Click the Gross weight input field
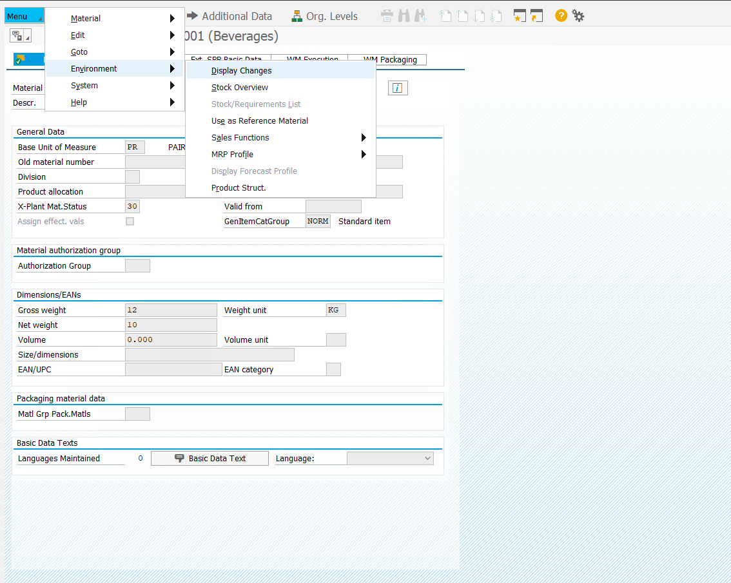 click(x=171, y=311)
